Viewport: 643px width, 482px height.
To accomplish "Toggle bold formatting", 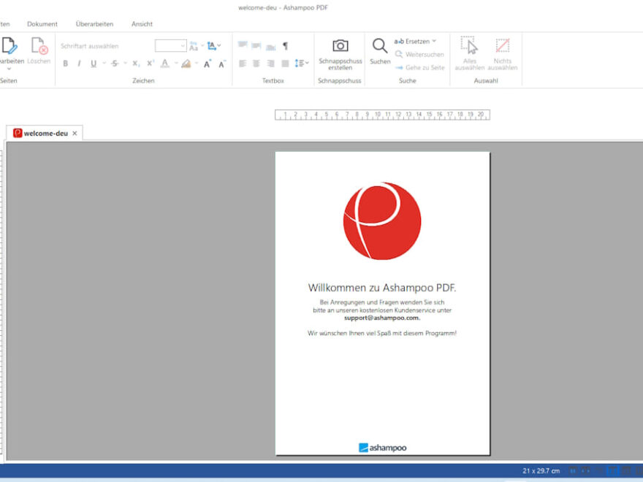I will coord(65,63).
